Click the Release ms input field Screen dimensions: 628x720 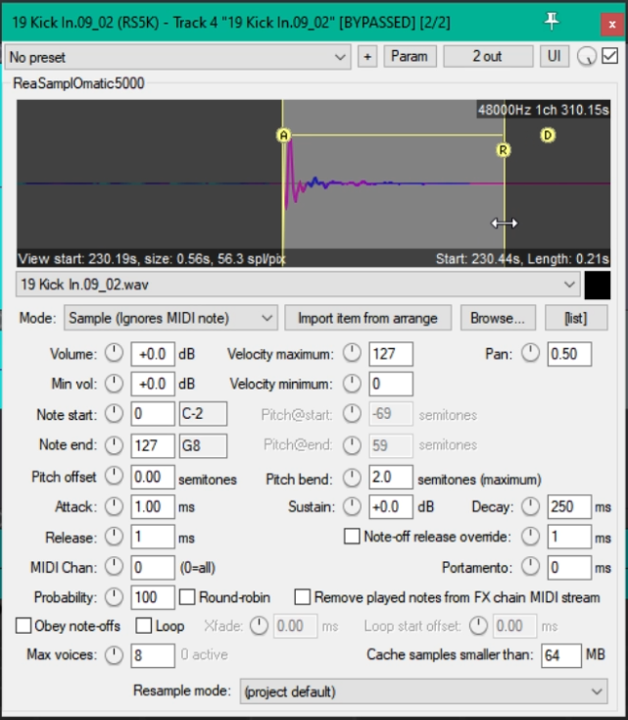pyautogui.click(x=153, y=537)
